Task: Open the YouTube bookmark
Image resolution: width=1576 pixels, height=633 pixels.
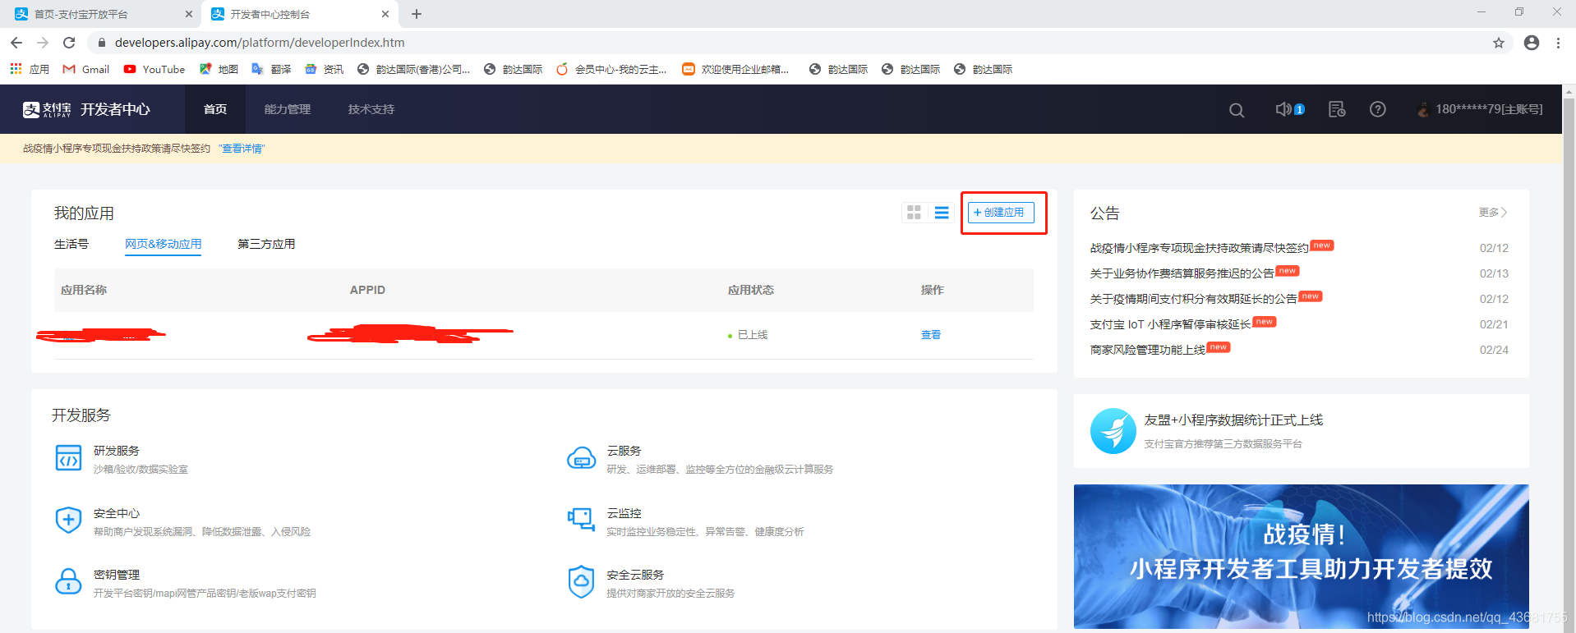Action: [x=154, y=69]
